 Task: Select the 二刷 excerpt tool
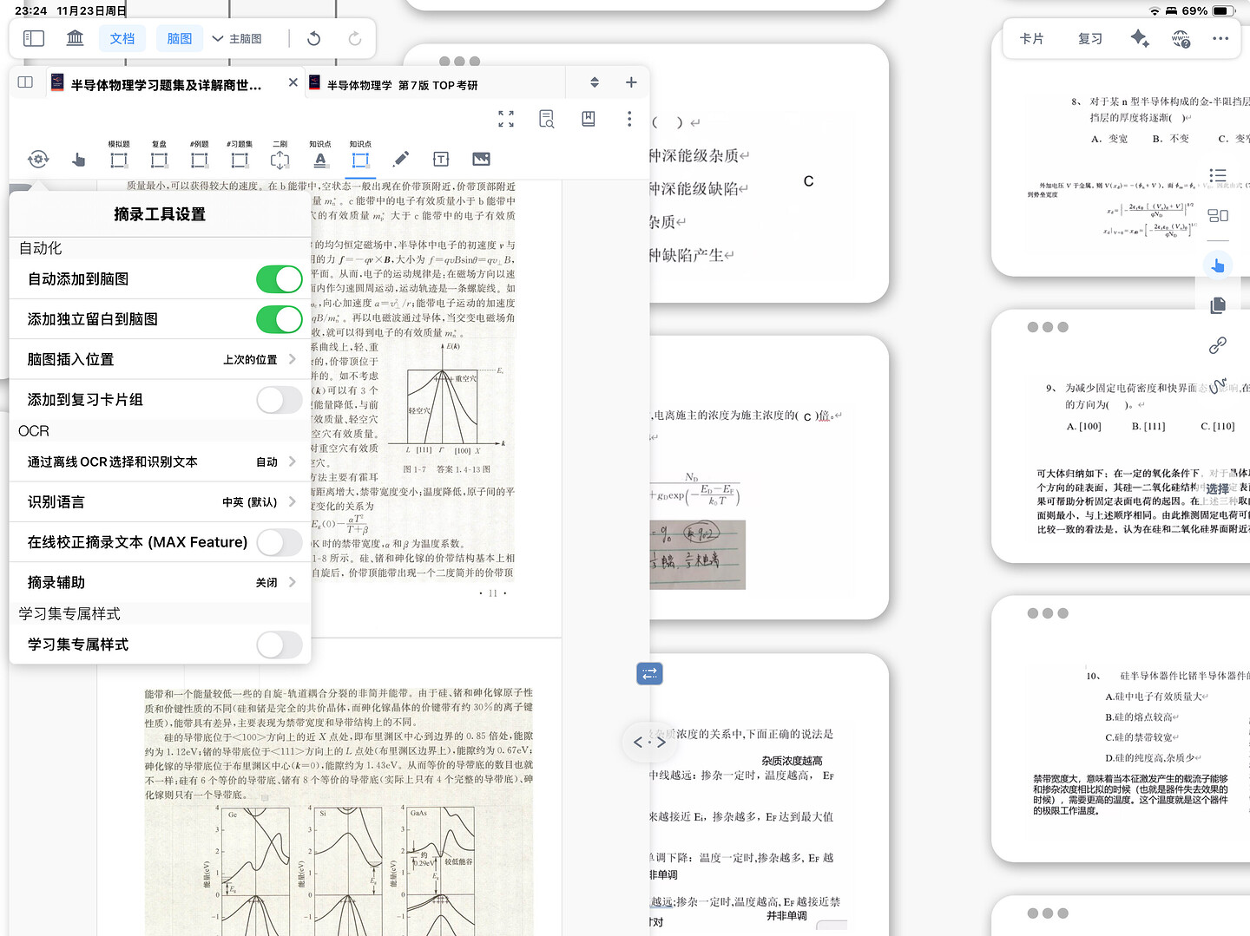279,159
